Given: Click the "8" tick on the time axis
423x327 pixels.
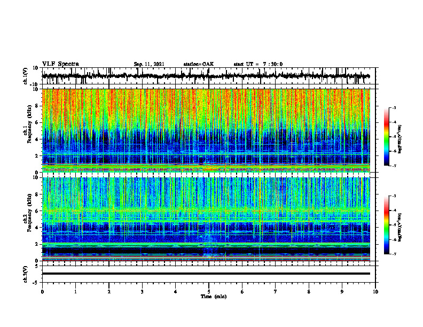Looking at the screenshot, I should pos(309,292).
